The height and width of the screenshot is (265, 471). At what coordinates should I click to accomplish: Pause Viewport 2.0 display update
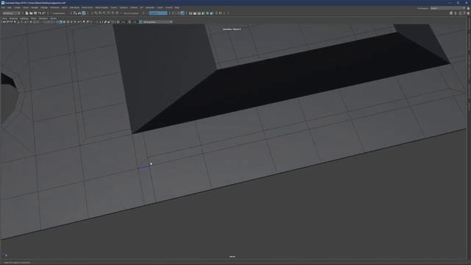[221, 13]
